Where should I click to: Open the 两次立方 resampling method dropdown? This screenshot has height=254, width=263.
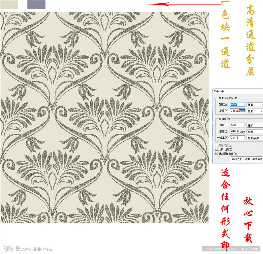[x=247, y=159]
